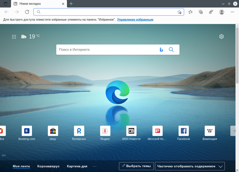Click the Bing logo in search box
Viewport: 239px width, 172px height.
[161, 49]
